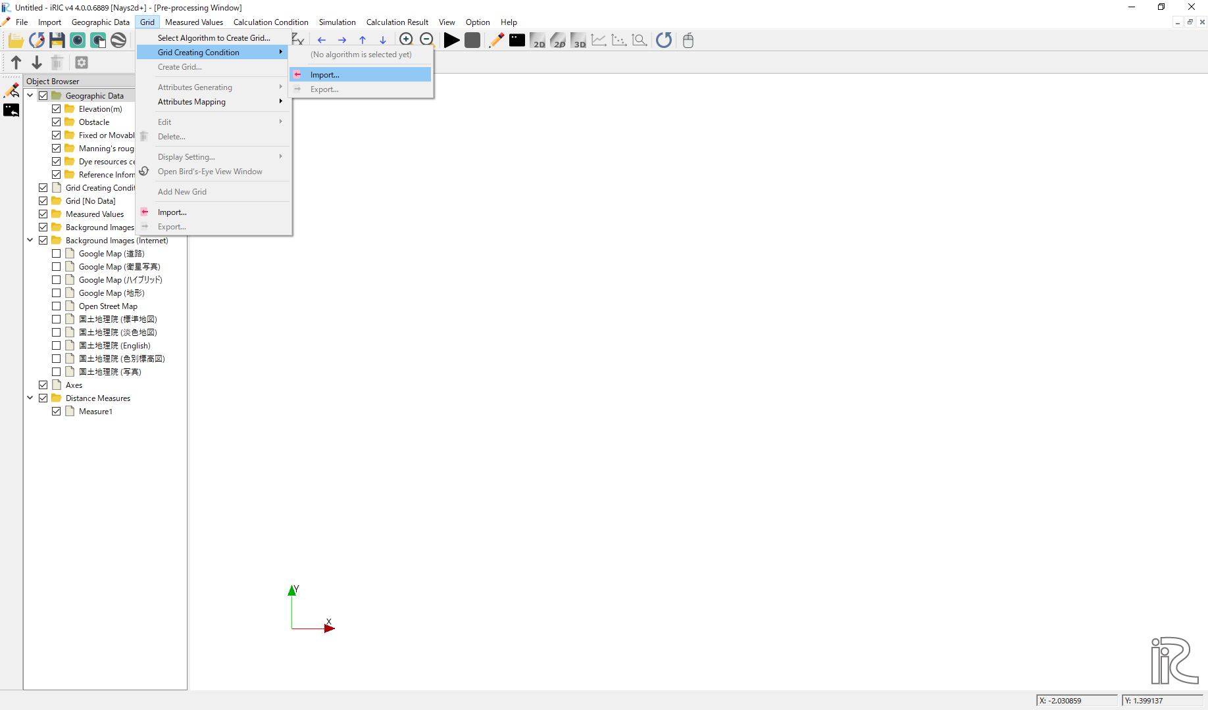Click the Google Earth export globe icon
1208x710 pixels.
(x=118, y=41)
